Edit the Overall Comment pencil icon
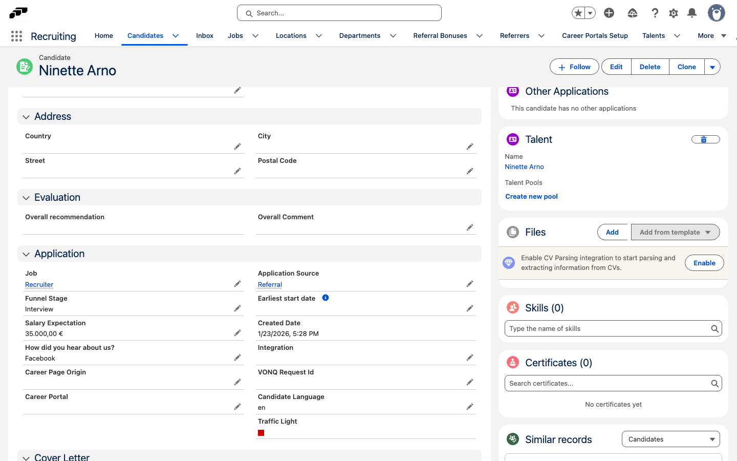The width and height of the screenshot is (737, 461). click(470, 227)
